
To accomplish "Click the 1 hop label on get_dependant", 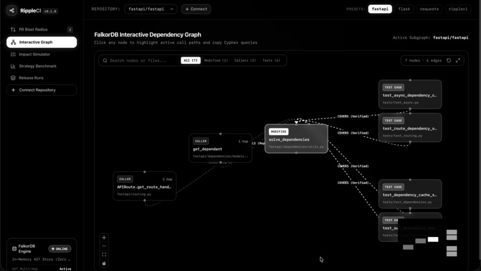I will 243,141.
